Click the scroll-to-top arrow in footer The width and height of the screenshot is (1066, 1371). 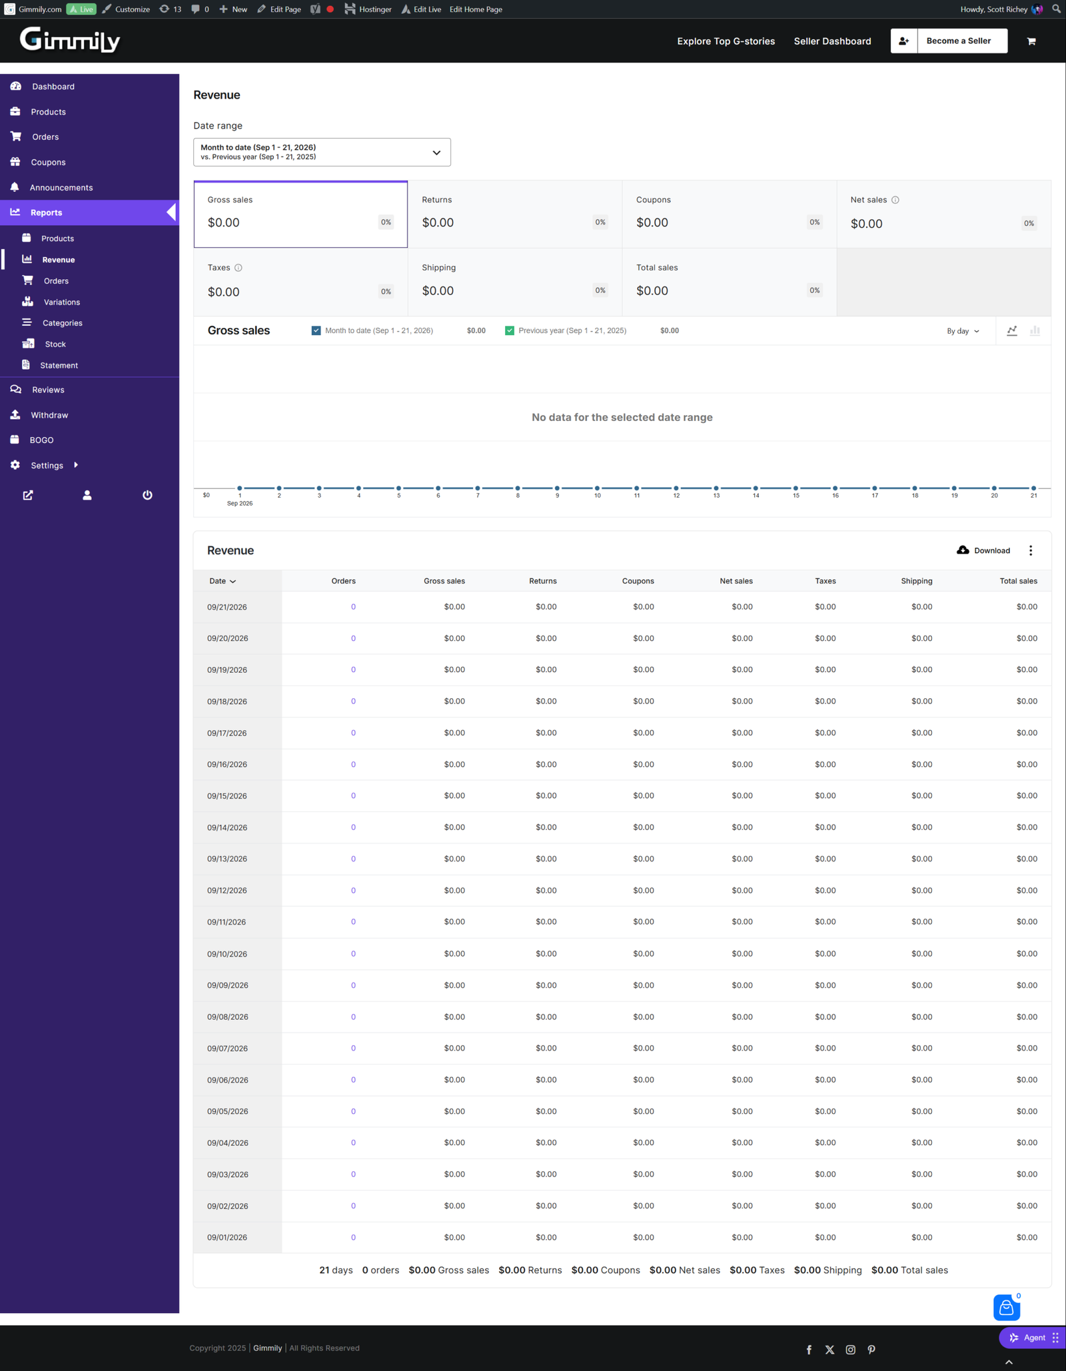click(1009, 1362)
